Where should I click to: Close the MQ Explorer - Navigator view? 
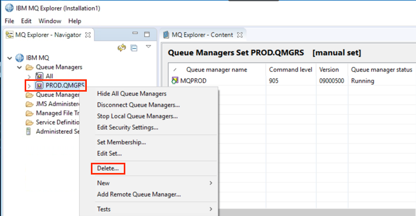point(88,35)
